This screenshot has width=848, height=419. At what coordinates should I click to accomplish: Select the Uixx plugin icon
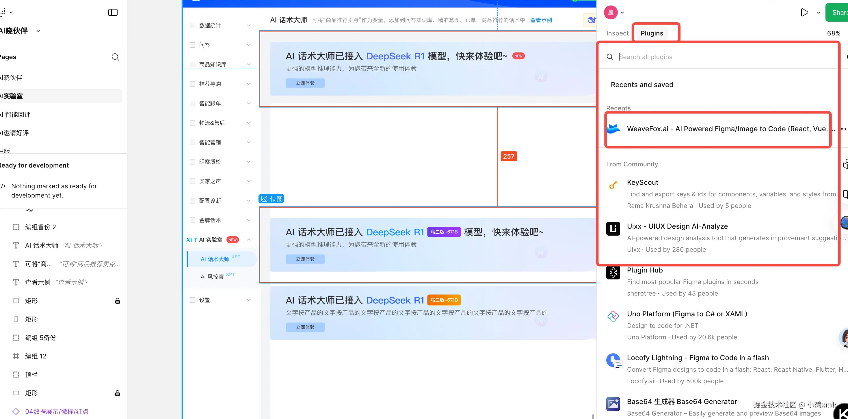pos(613,228)
